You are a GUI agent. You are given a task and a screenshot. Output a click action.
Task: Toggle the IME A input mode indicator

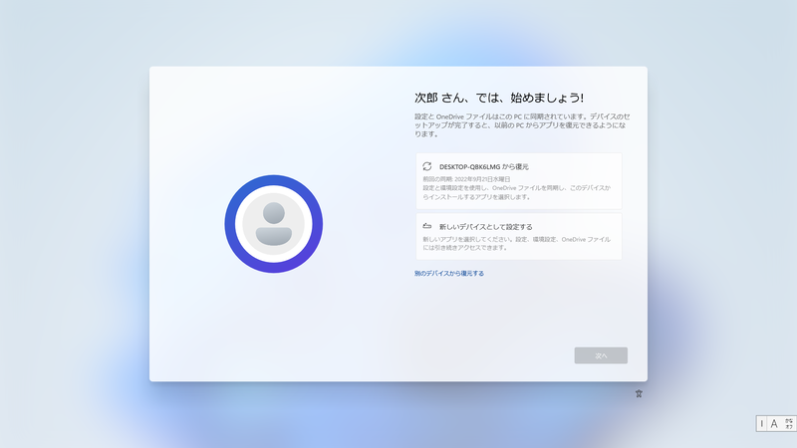coord(774,424)
